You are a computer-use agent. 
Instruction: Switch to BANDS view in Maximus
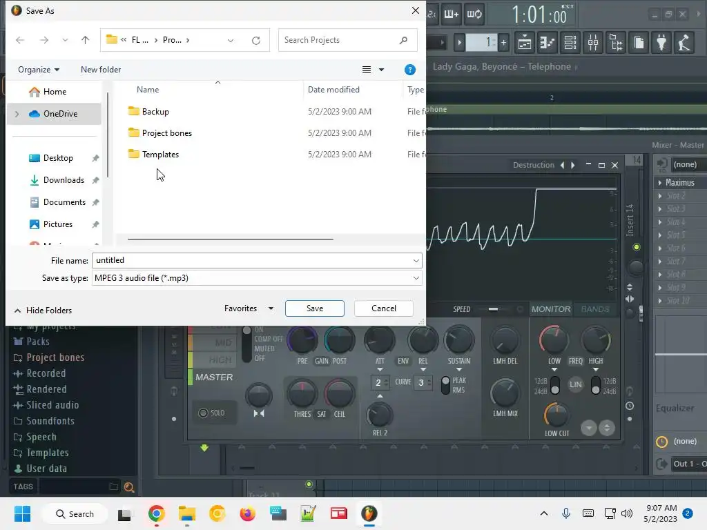pyautogui.click(x=594, y=309)
